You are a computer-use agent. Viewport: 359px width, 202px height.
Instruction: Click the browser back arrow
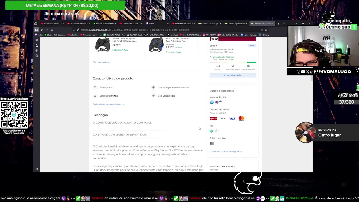coord(42,30)
